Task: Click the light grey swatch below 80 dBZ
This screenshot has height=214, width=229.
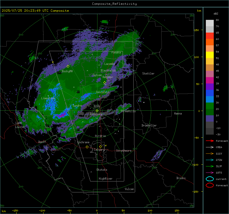Action: [210, 23]
